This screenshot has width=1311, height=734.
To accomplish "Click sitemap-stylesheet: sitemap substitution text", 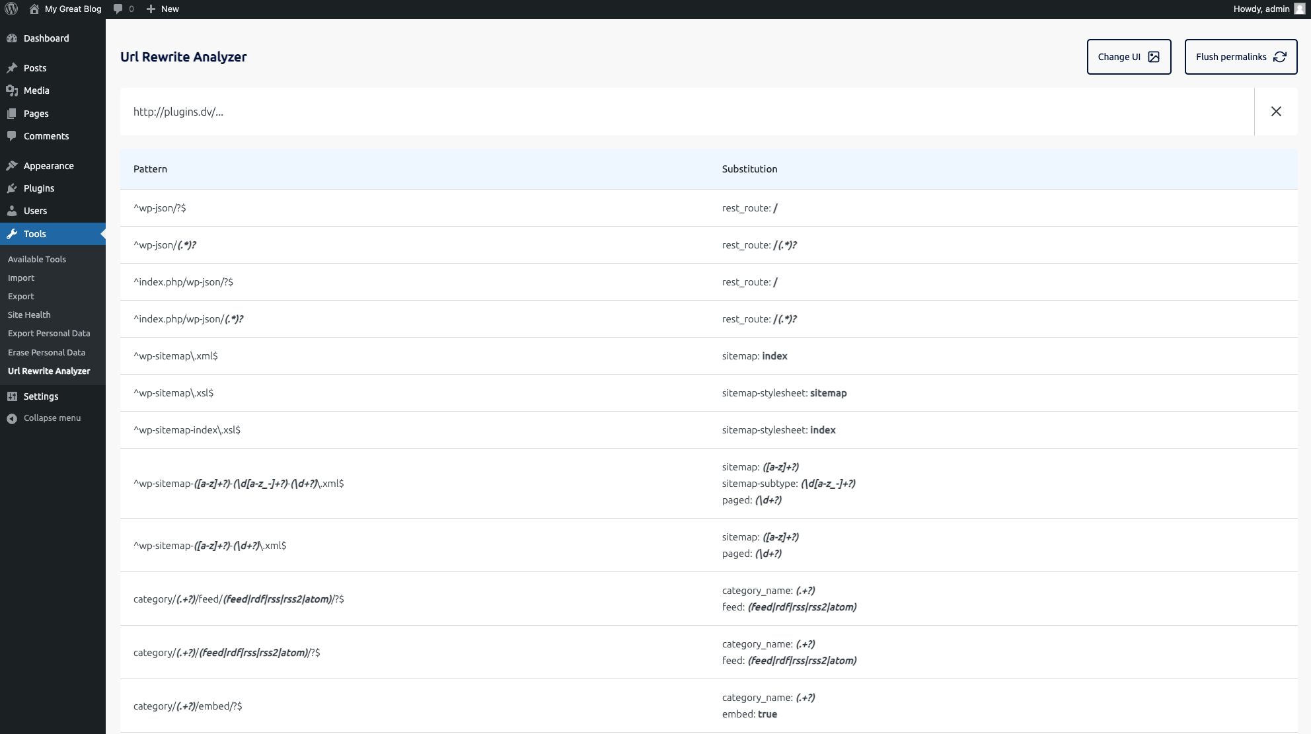I will coord(784,393).
